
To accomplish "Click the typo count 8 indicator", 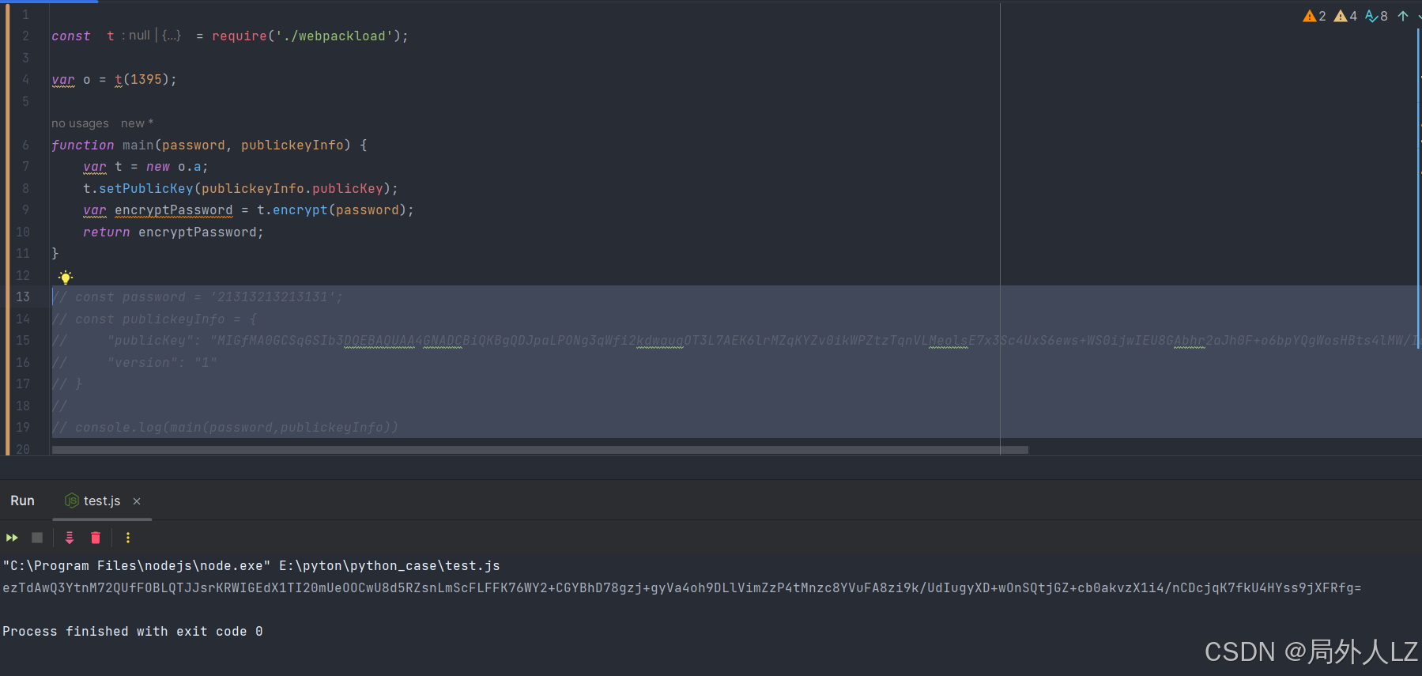I will pos(1376,16).
